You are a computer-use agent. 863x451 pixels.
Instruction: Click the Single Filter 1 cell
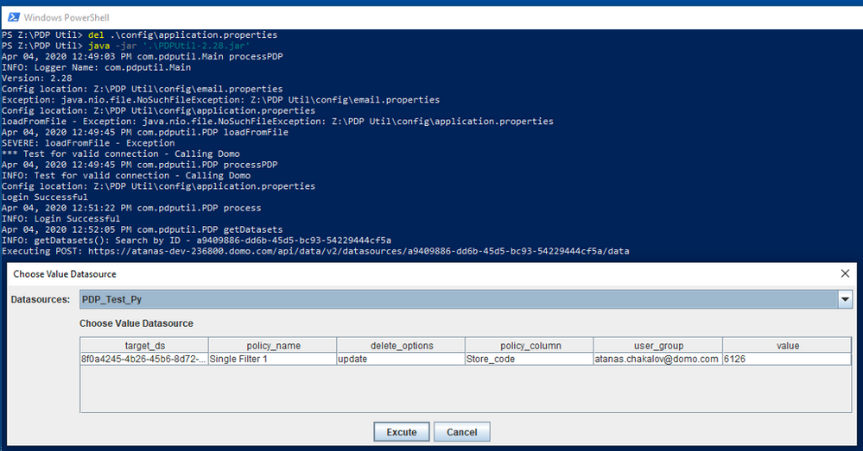273,359
